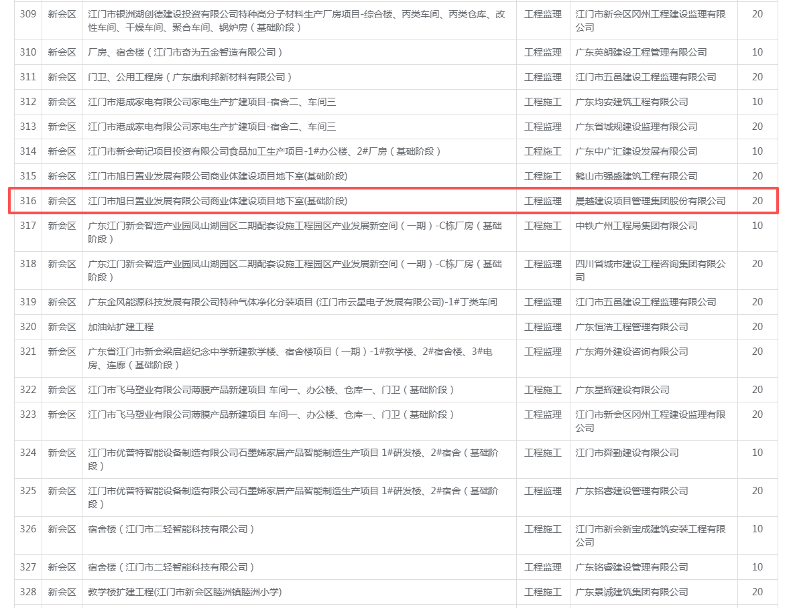Select the 江门市舜勤建设有限公司 cell
The image size is (793, 608).
[x=627, y=453]
